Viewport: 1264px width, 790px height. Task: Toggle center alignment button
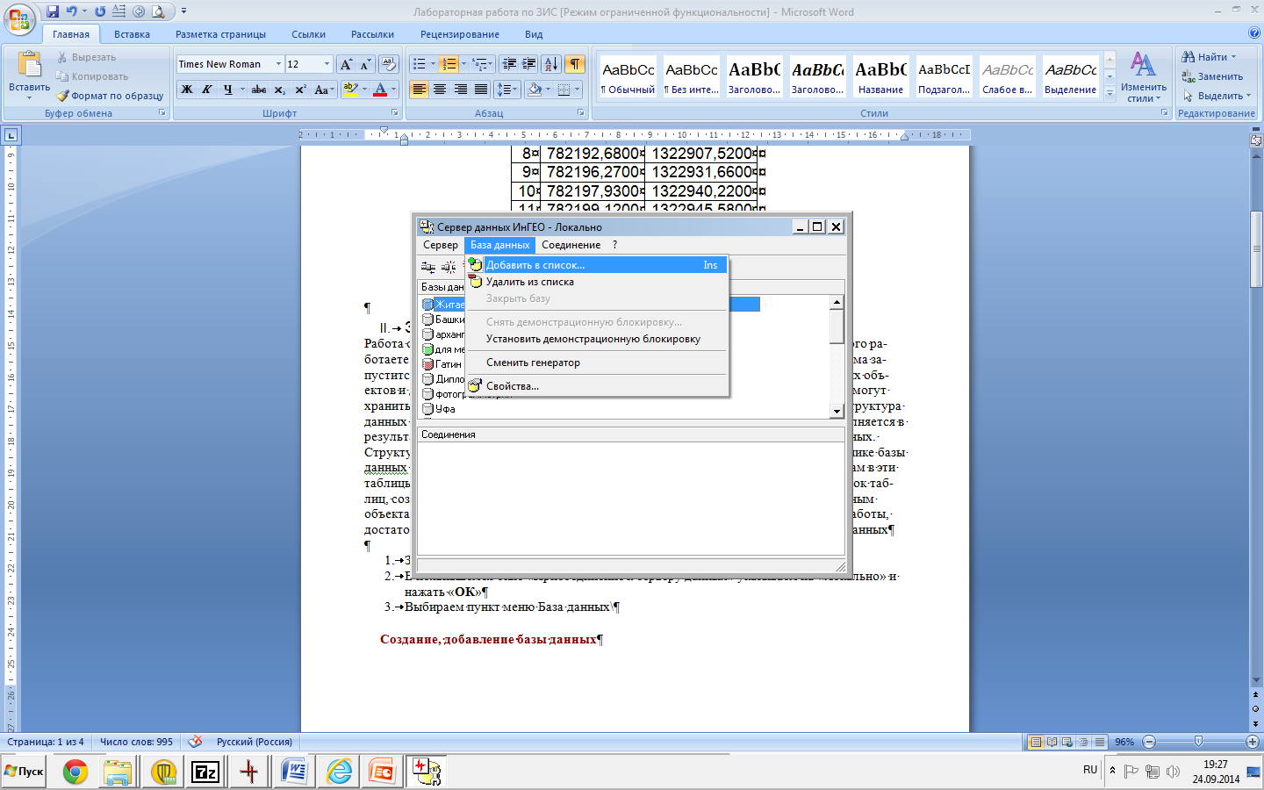coord(440,90)
